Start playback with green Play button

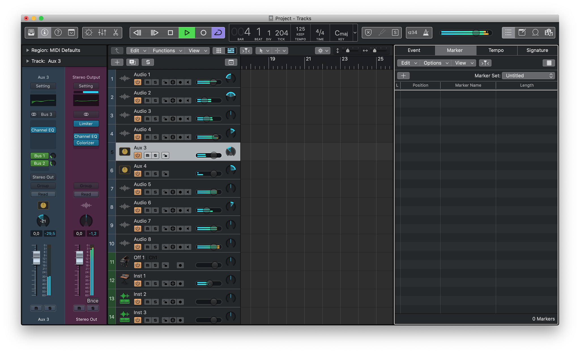(x=187, y=33)
